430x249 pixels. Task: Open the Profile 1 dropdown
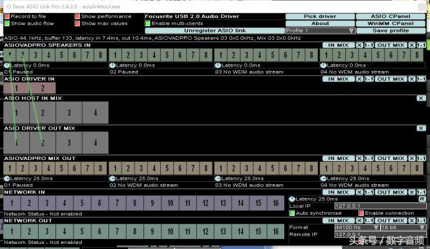point(320,31)
